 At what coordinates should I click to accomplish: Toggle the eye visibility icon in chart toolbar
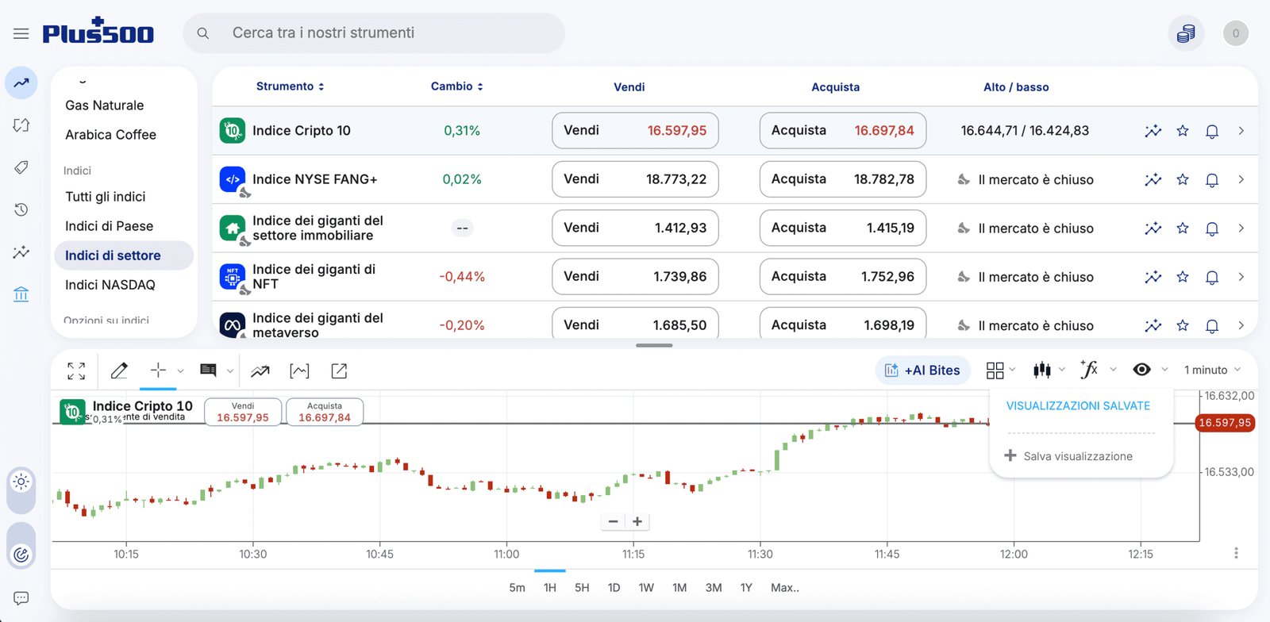point(1141,370)
